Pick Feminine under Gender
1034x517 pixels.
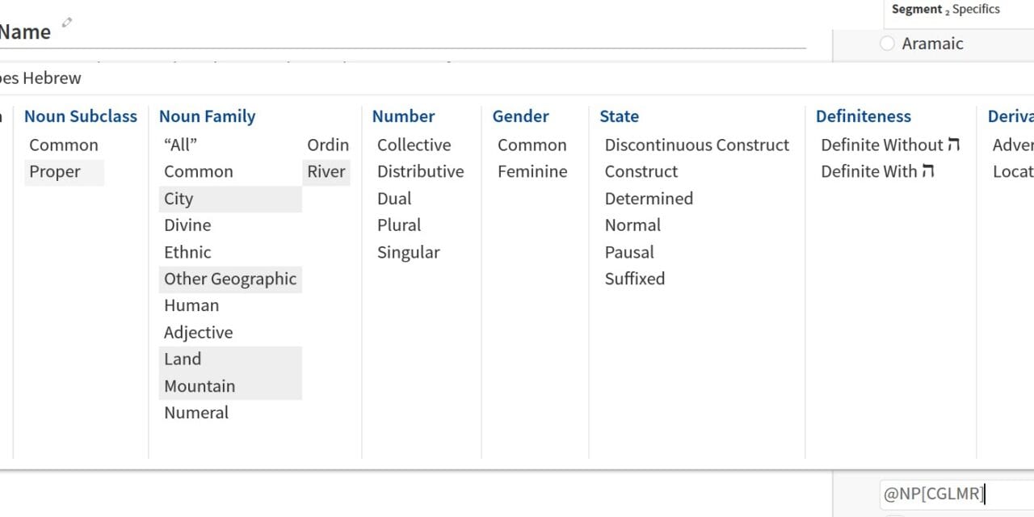point(532,172)
